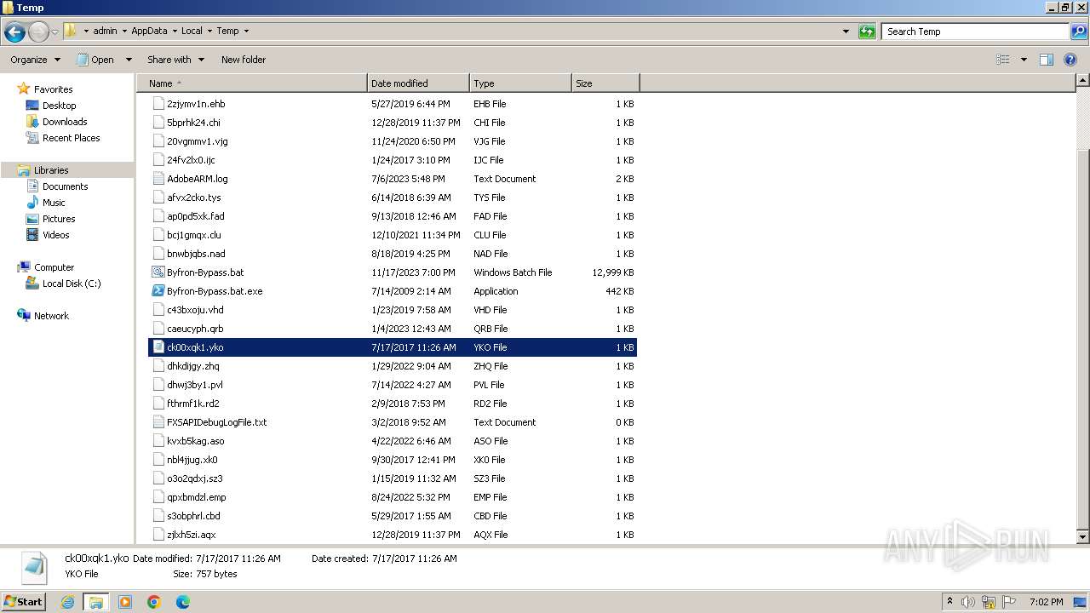The width and height of the screenshot is (1090, 613).
Task: Click the volume speaker tray icon
Action: [x=968, y=602]
